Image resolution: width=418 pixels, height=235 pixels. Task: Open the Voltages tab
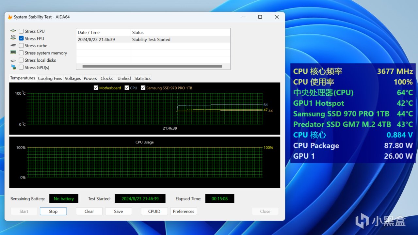[73, 78]
